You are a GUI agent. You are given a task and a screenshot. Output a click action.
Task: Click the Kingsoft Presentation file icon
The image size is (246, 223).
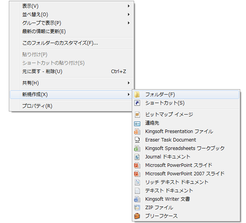coord(137,131)
